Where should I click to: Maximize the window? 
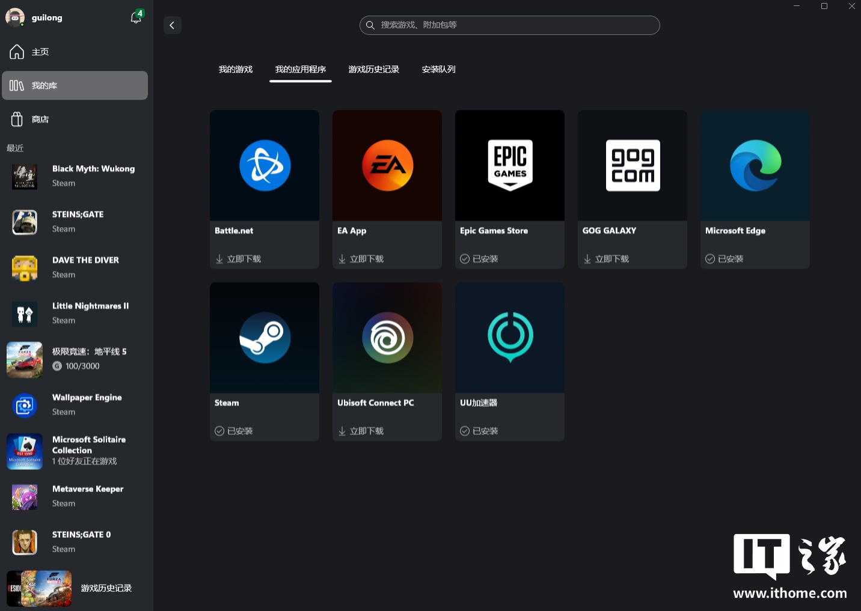[824, 6]
